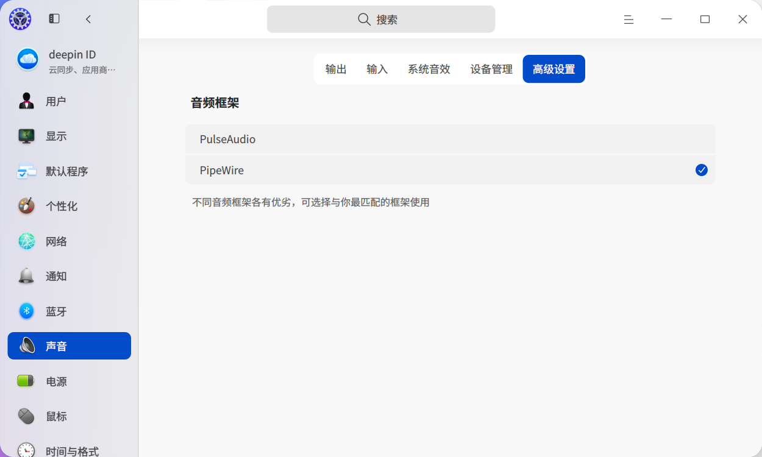This screenshot has width=762, height=457.
Task: Open 默认程序 settings in sidebar
Action: [x=69, y=171]
